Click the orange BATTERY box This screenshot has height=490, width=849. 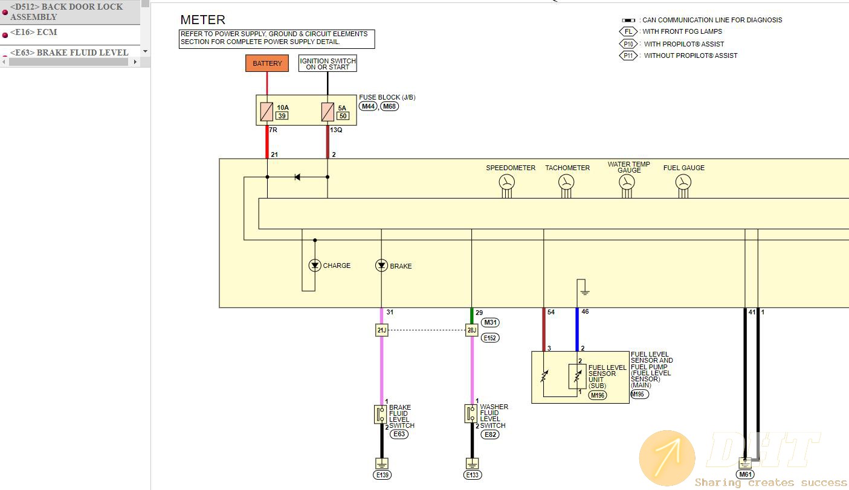pos(267,63)
